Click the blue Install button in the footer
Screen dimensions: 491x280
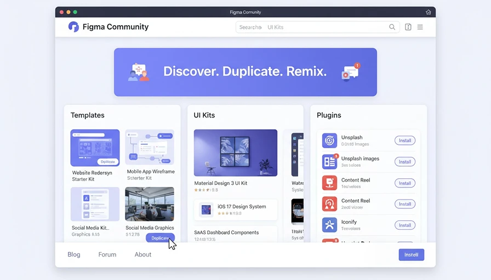[411, 255]
